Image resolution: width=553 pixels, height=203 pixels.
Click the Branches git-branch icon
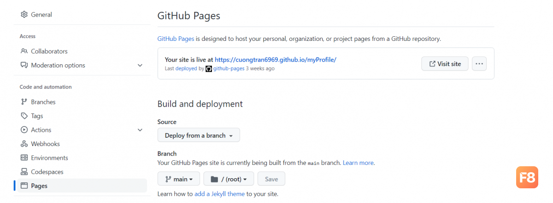click(x=24, y=102)
